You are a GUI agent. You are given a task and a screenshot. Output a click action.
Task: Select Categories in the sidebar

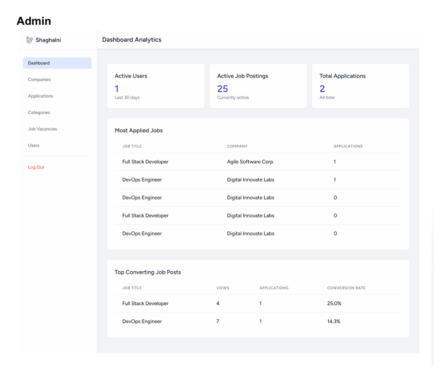(x=39, y=112)
